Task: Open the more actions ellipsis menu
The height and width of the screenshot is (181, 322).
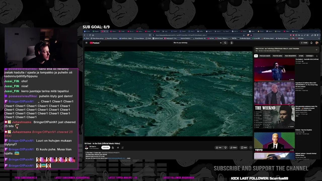Action: click(x=251, y=148)
